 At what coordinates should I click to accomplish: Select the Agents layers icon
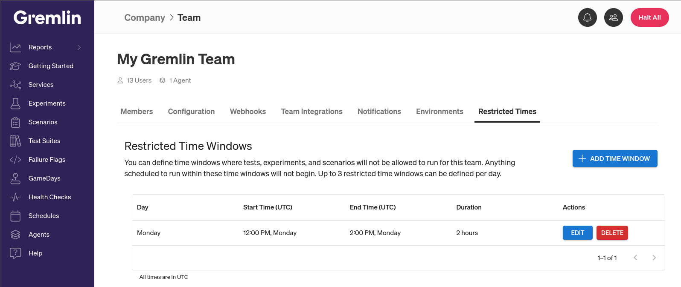click(15, 235)
